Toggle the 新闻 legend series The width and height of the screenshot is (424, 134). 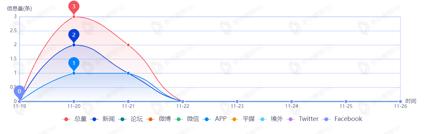(103, 119)
